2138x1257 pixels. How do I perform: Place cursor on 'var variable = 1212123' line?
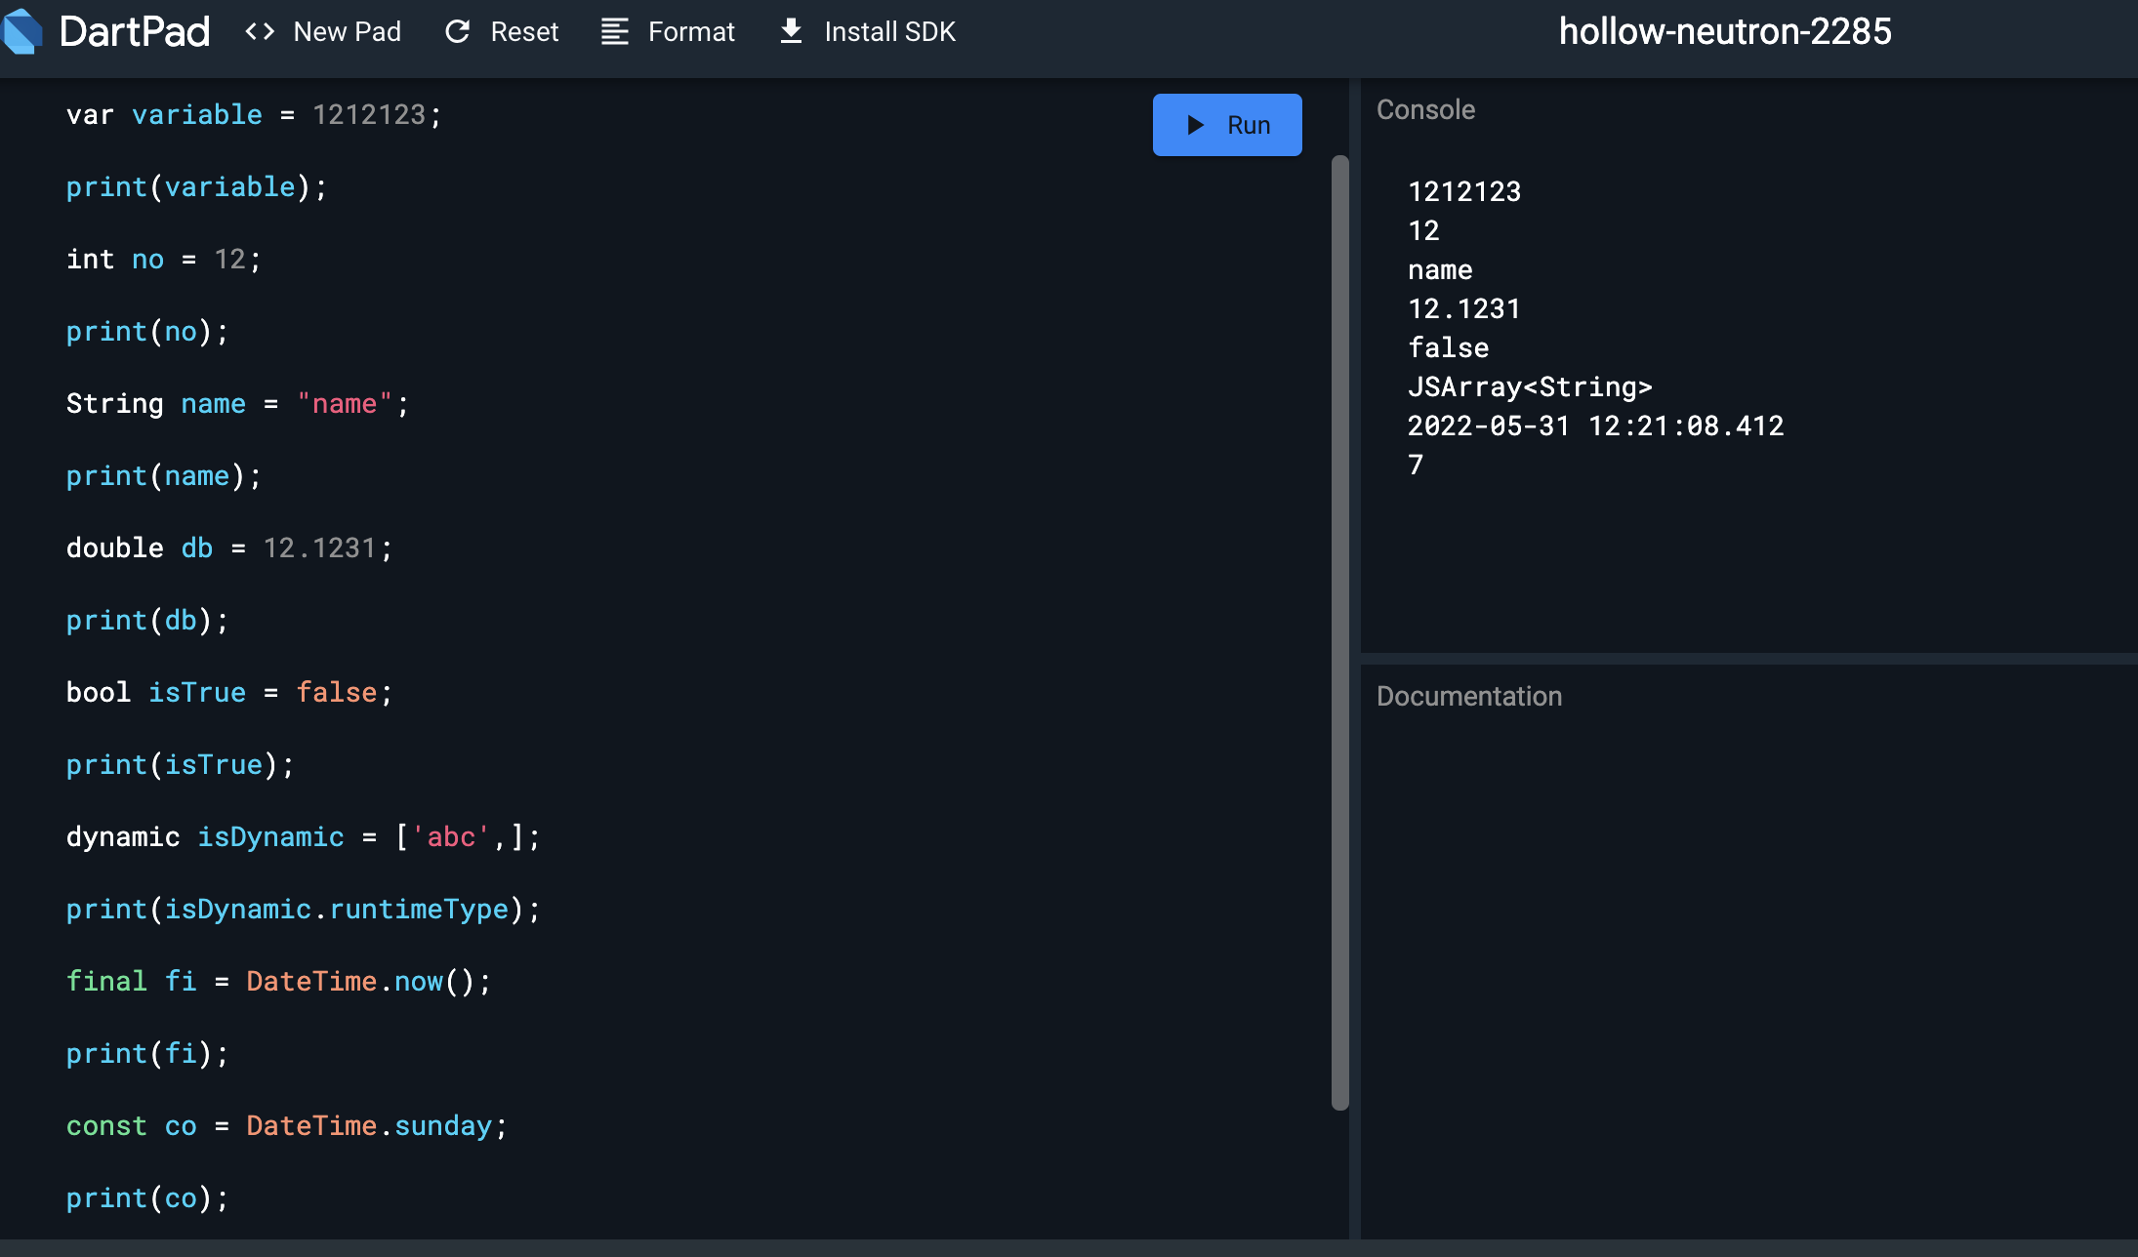254,115
